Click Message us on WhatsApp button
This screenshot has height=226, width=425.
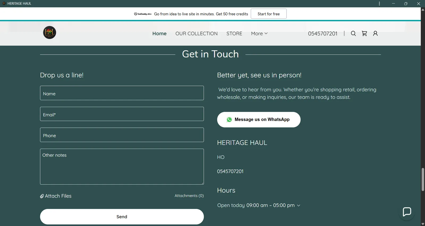pos(259,120)
